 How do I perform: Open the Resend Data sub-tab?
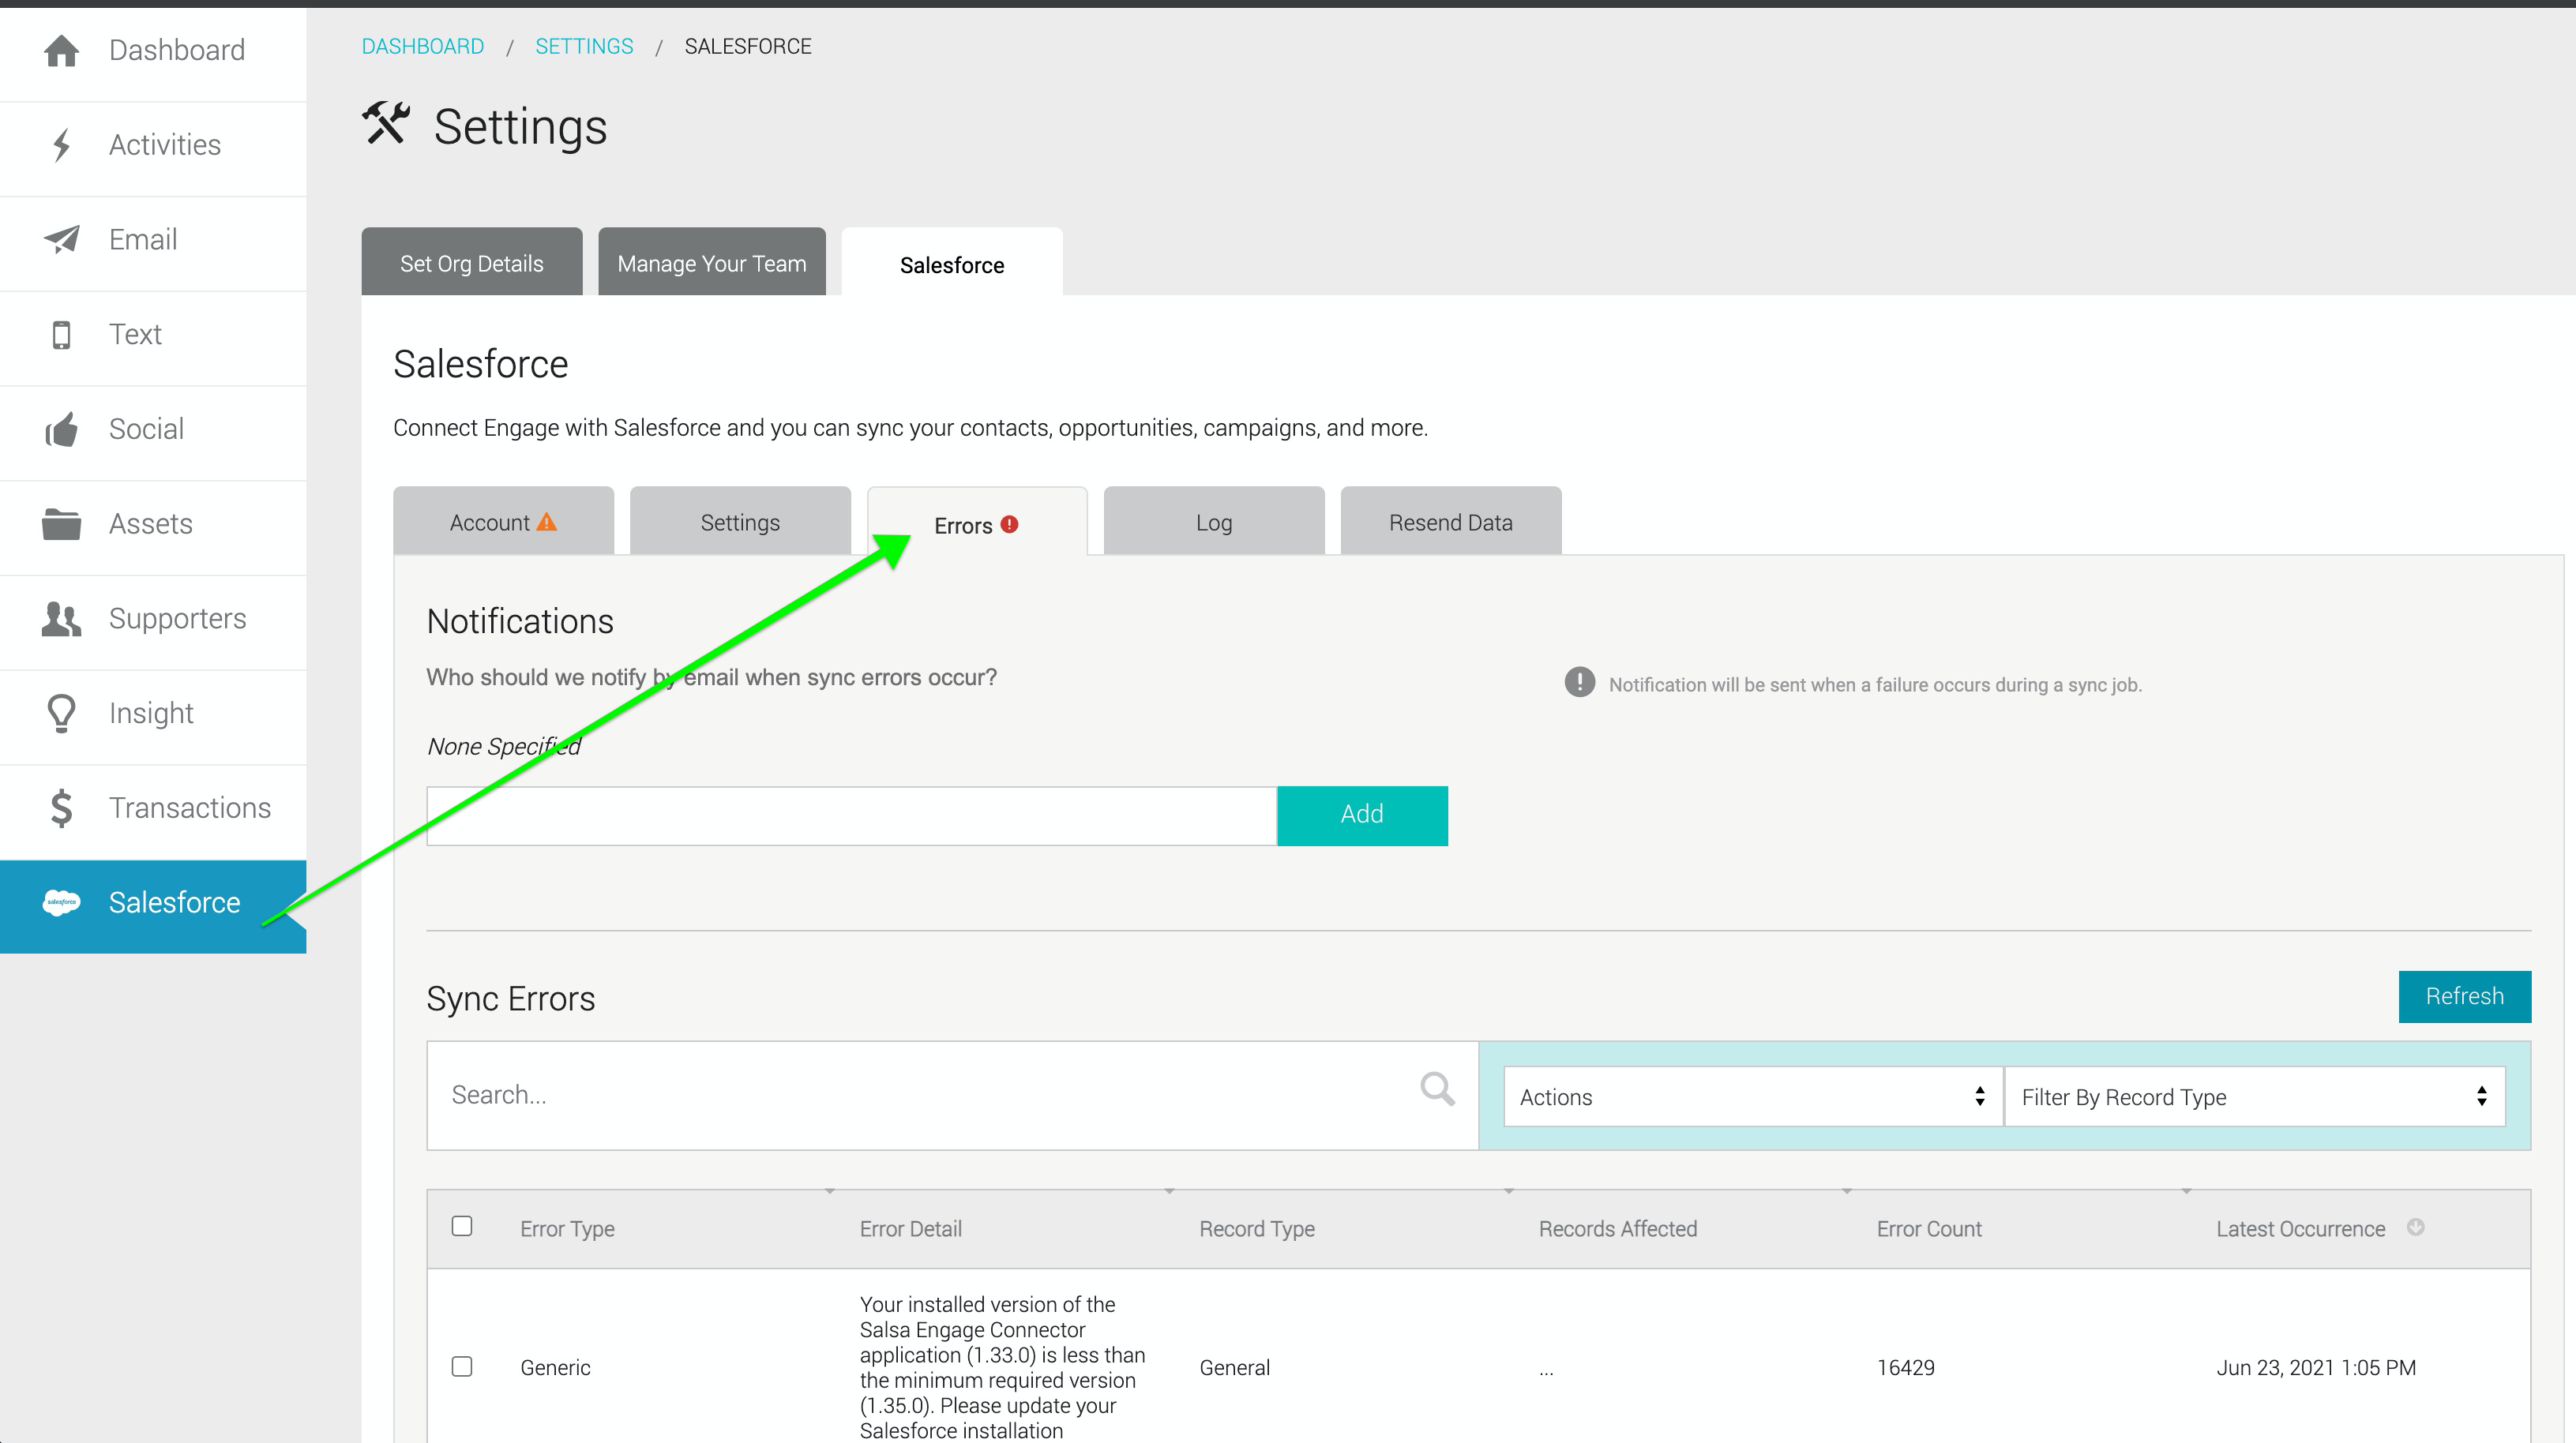click(x=1451, y=521)
